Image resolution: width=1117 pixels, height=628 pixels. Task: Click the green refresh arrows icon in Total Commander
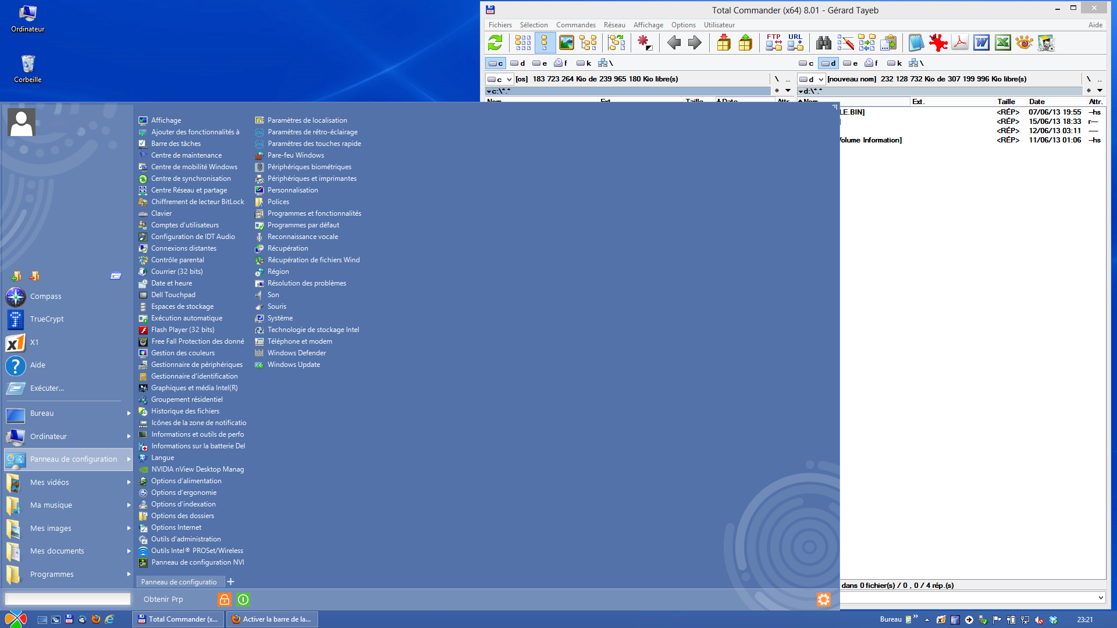(x=495, y=42)
